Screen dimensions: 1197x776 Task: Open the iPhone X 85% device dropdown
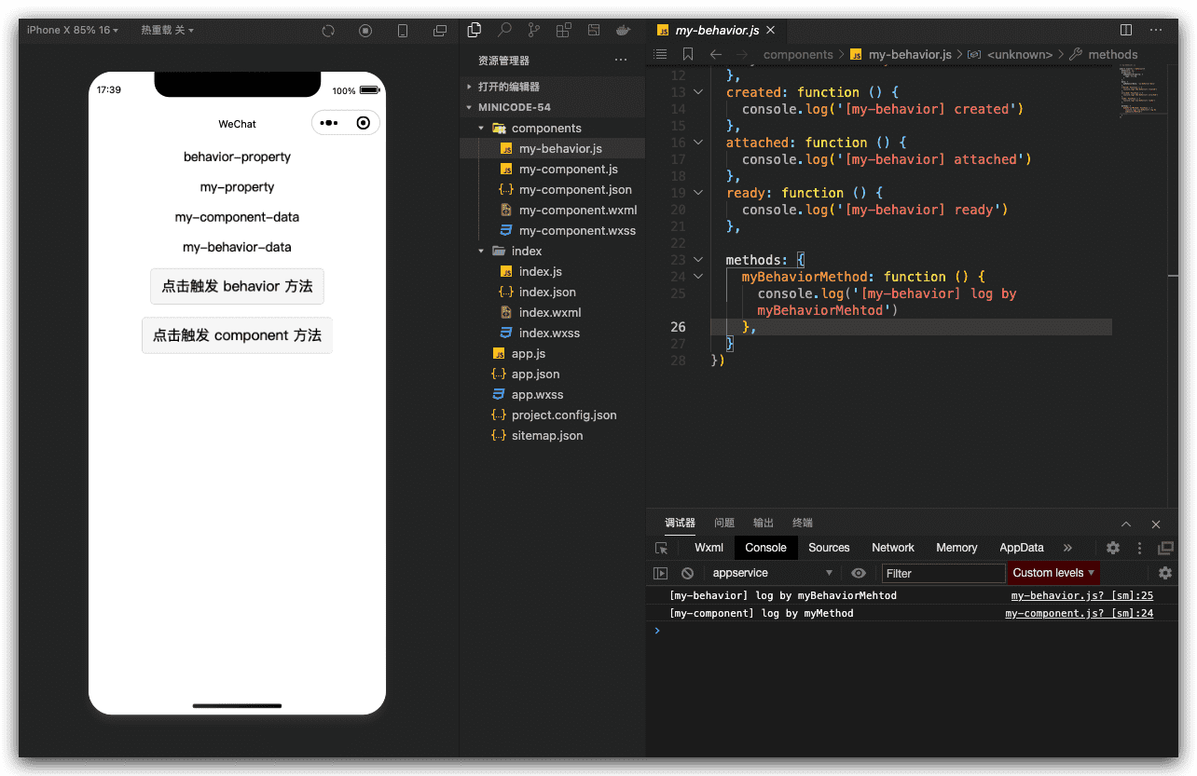(73, 30)
